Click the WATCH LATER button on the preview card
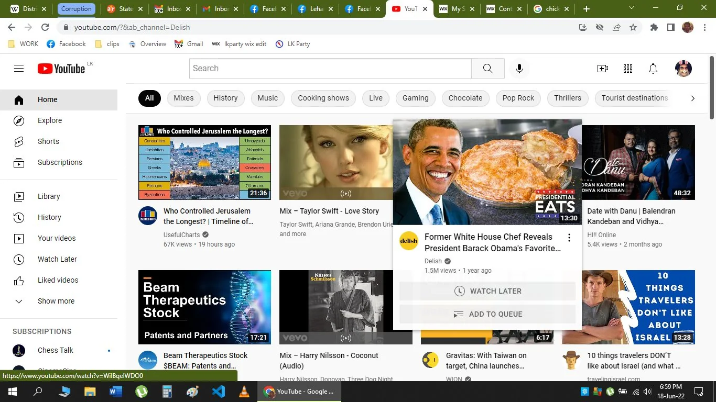This screenshot has width=716, height=402. [487, 291]
